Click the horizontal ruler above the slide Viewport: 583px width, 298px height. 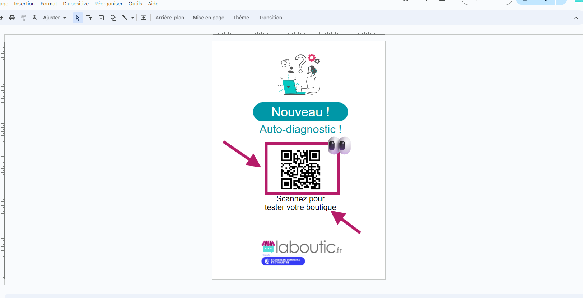(x=299, y=33)
